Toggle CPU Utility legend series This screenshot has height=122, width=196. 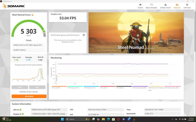coord(124,87)
